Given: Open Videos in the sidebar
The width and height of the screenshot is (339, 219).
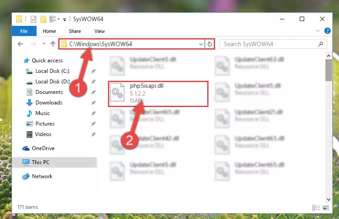Looking at the screenshot, I should tap(43, 134).
